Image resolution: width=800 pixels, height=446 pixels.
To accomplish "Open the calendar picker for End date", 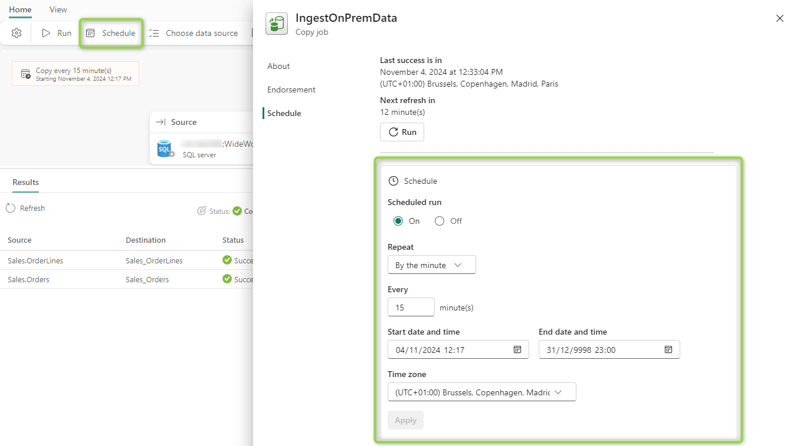I will tap(668, 349).
